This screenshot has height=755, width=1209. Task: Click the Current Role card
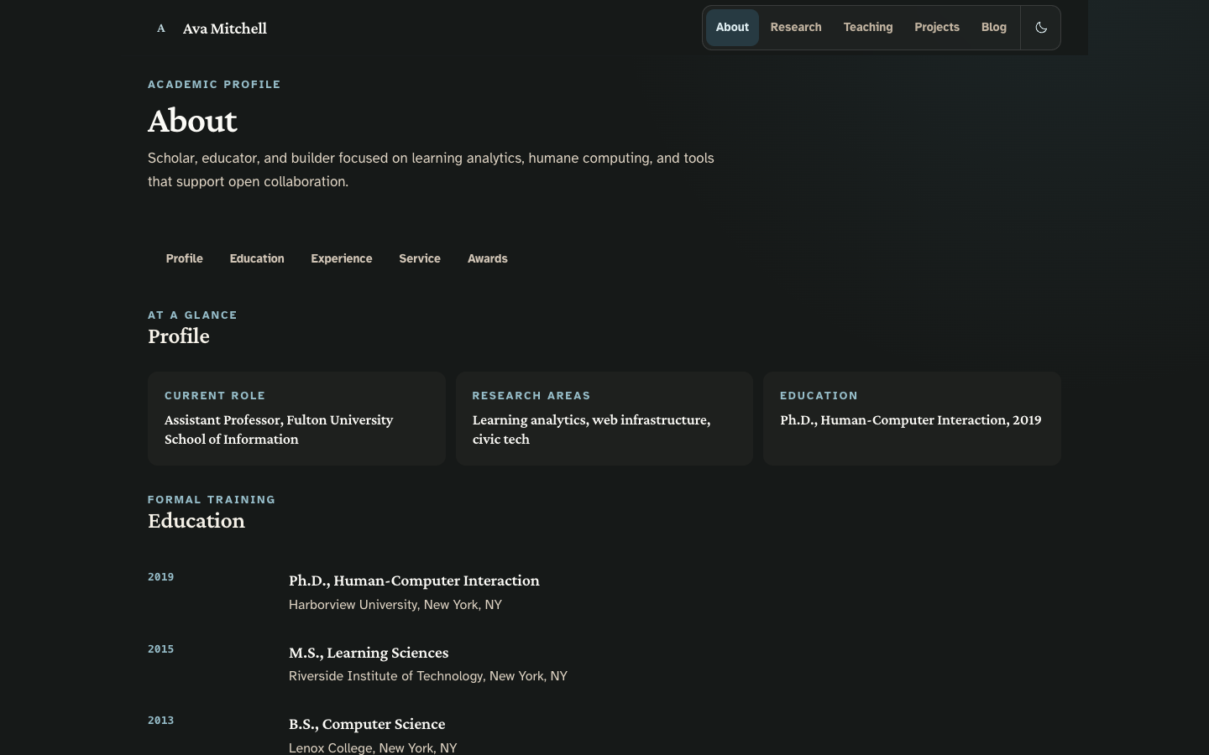point(296,419)
